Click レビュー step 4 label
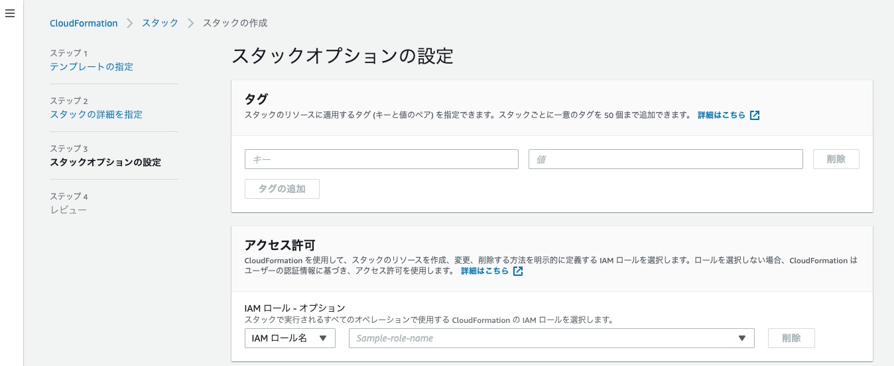 click(68, 210)
